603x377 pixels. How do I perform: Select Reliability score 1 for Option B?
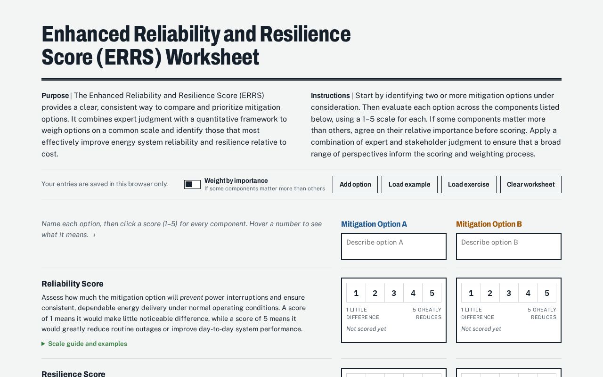click(x=471, y=293)
